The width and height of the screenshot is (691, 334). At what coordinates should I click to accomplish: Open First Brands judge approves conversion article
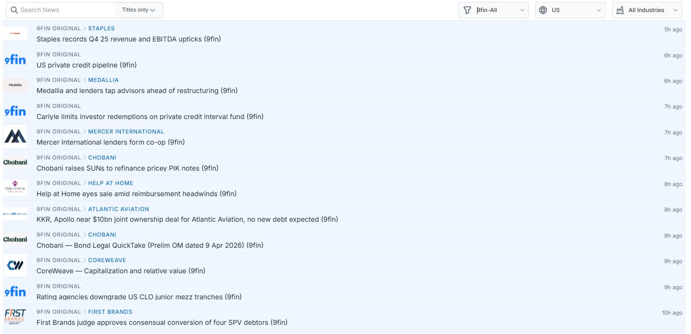(162, 322)
